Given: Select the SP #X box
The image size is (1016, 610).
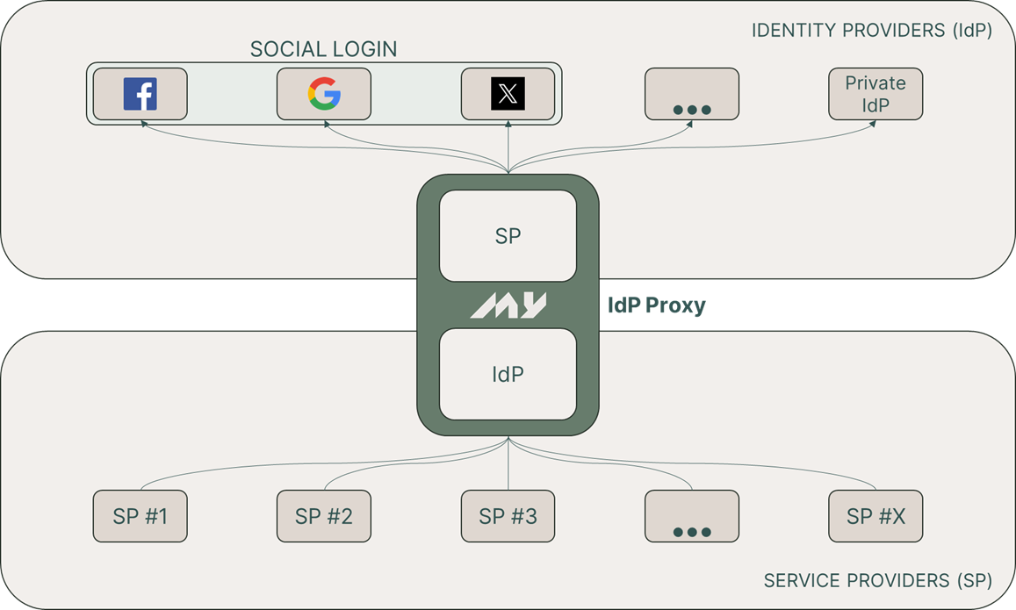Looking at the screenshot, I should click(x=875, y=516).
